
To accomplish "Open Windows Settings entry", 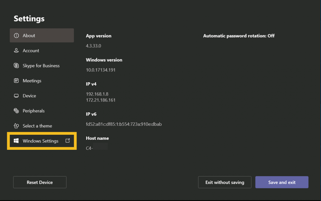I will pos(42,141).
